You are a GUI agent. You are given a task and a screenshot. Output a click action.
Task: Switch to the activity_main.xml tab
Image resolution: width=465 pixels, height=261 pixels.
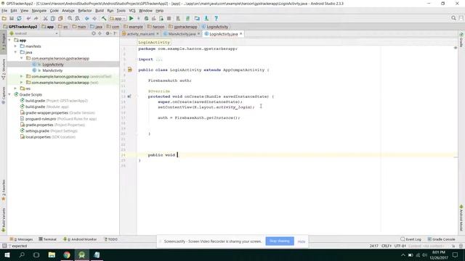click(140, 34)
